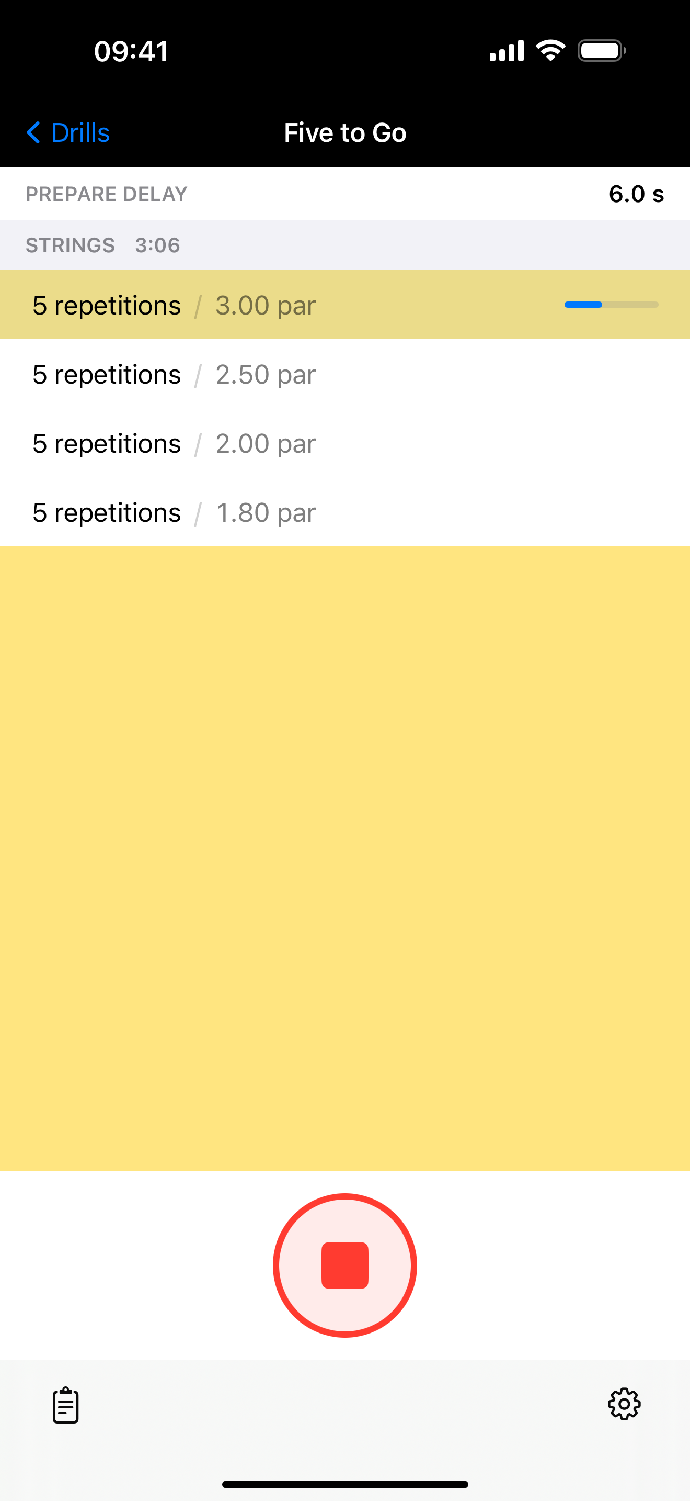Tap the home indicator bar

click(345, 1484)
